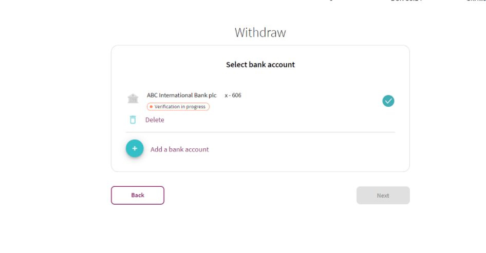Click the word Verification in the badge
Viewport: 486px width, 253px height.
click(x=167, y=107)
